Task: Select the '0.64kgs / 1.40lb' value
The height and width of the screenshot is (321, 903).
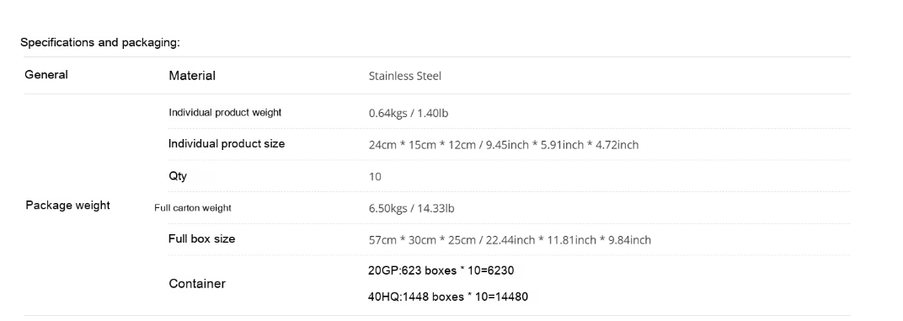Action: (409, 114)
